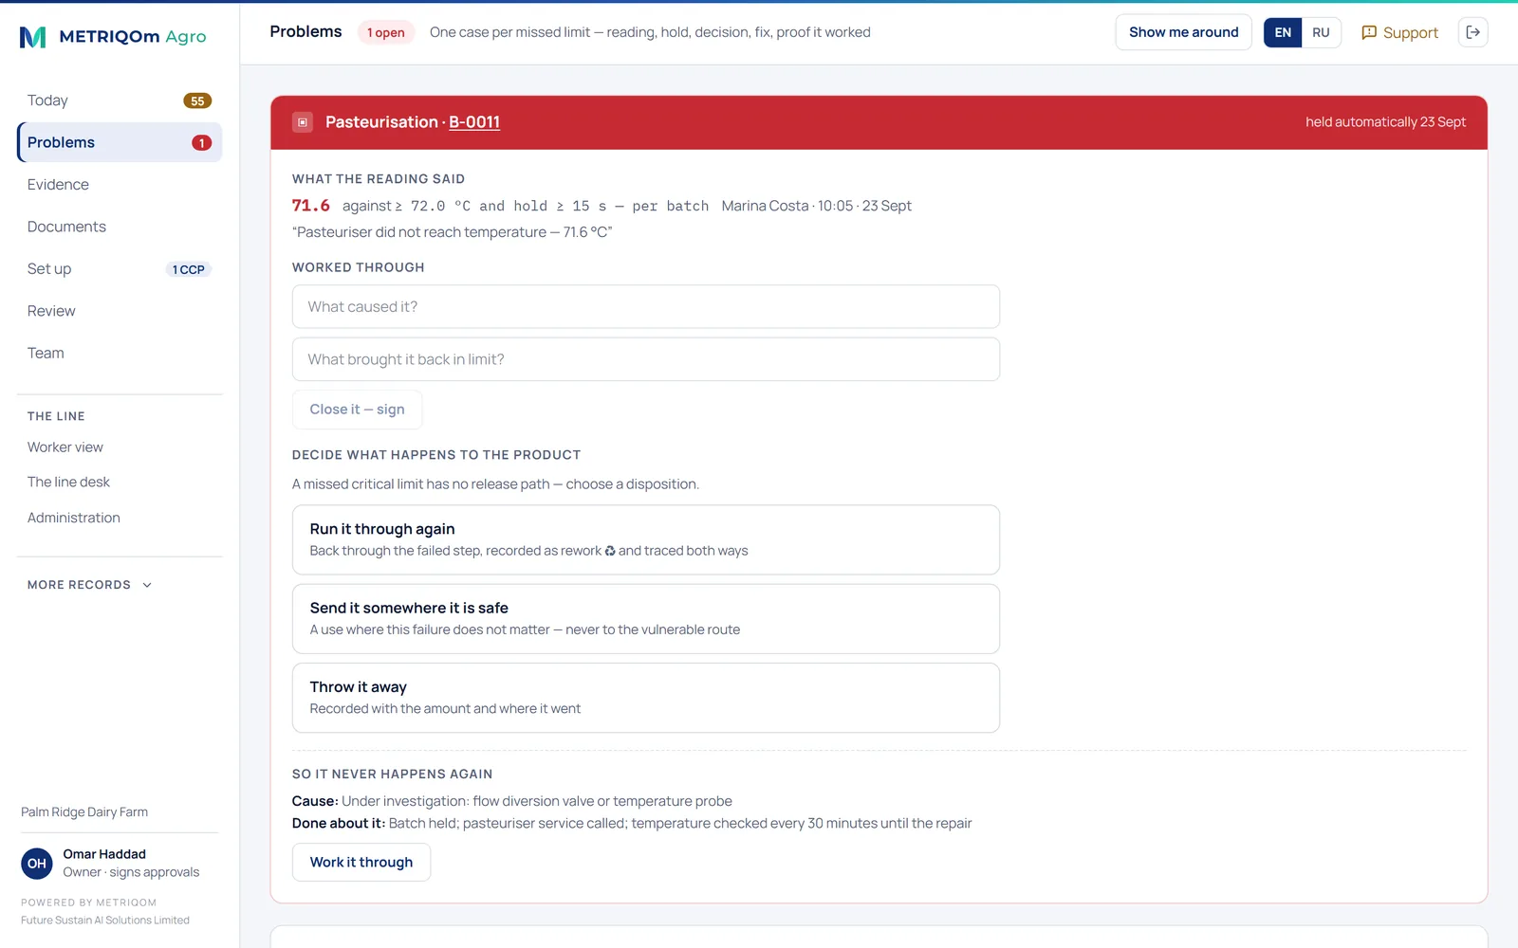Click the METRIQOm Agro logo
The width and height of the screenshot is (1518, 948).
coord(113,37)
